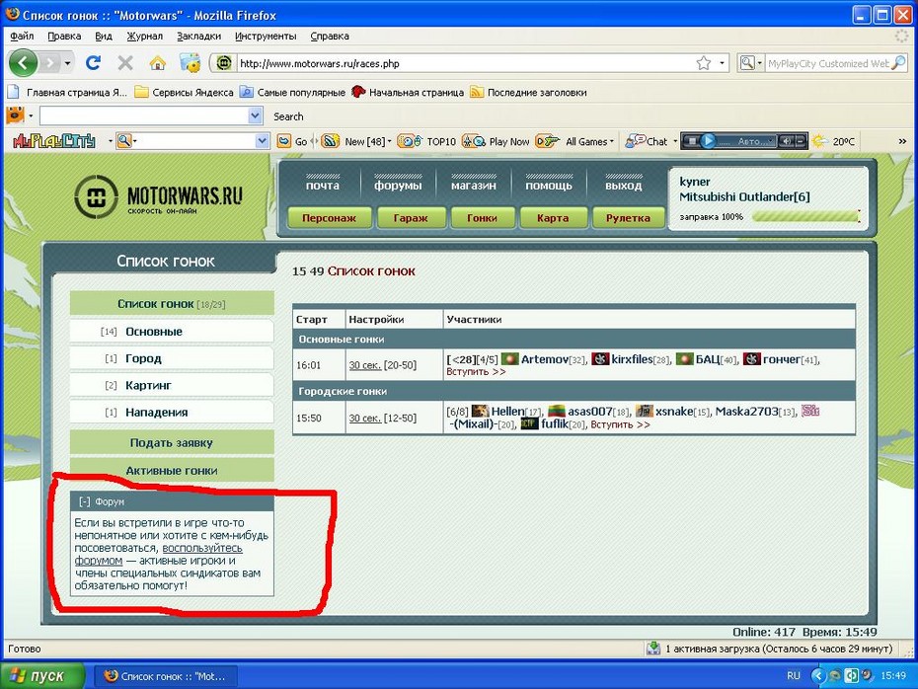The height and width of the screenshot is (689, 918).
Task: Click the Stop loading X icon
Action: tap(125, 62)
